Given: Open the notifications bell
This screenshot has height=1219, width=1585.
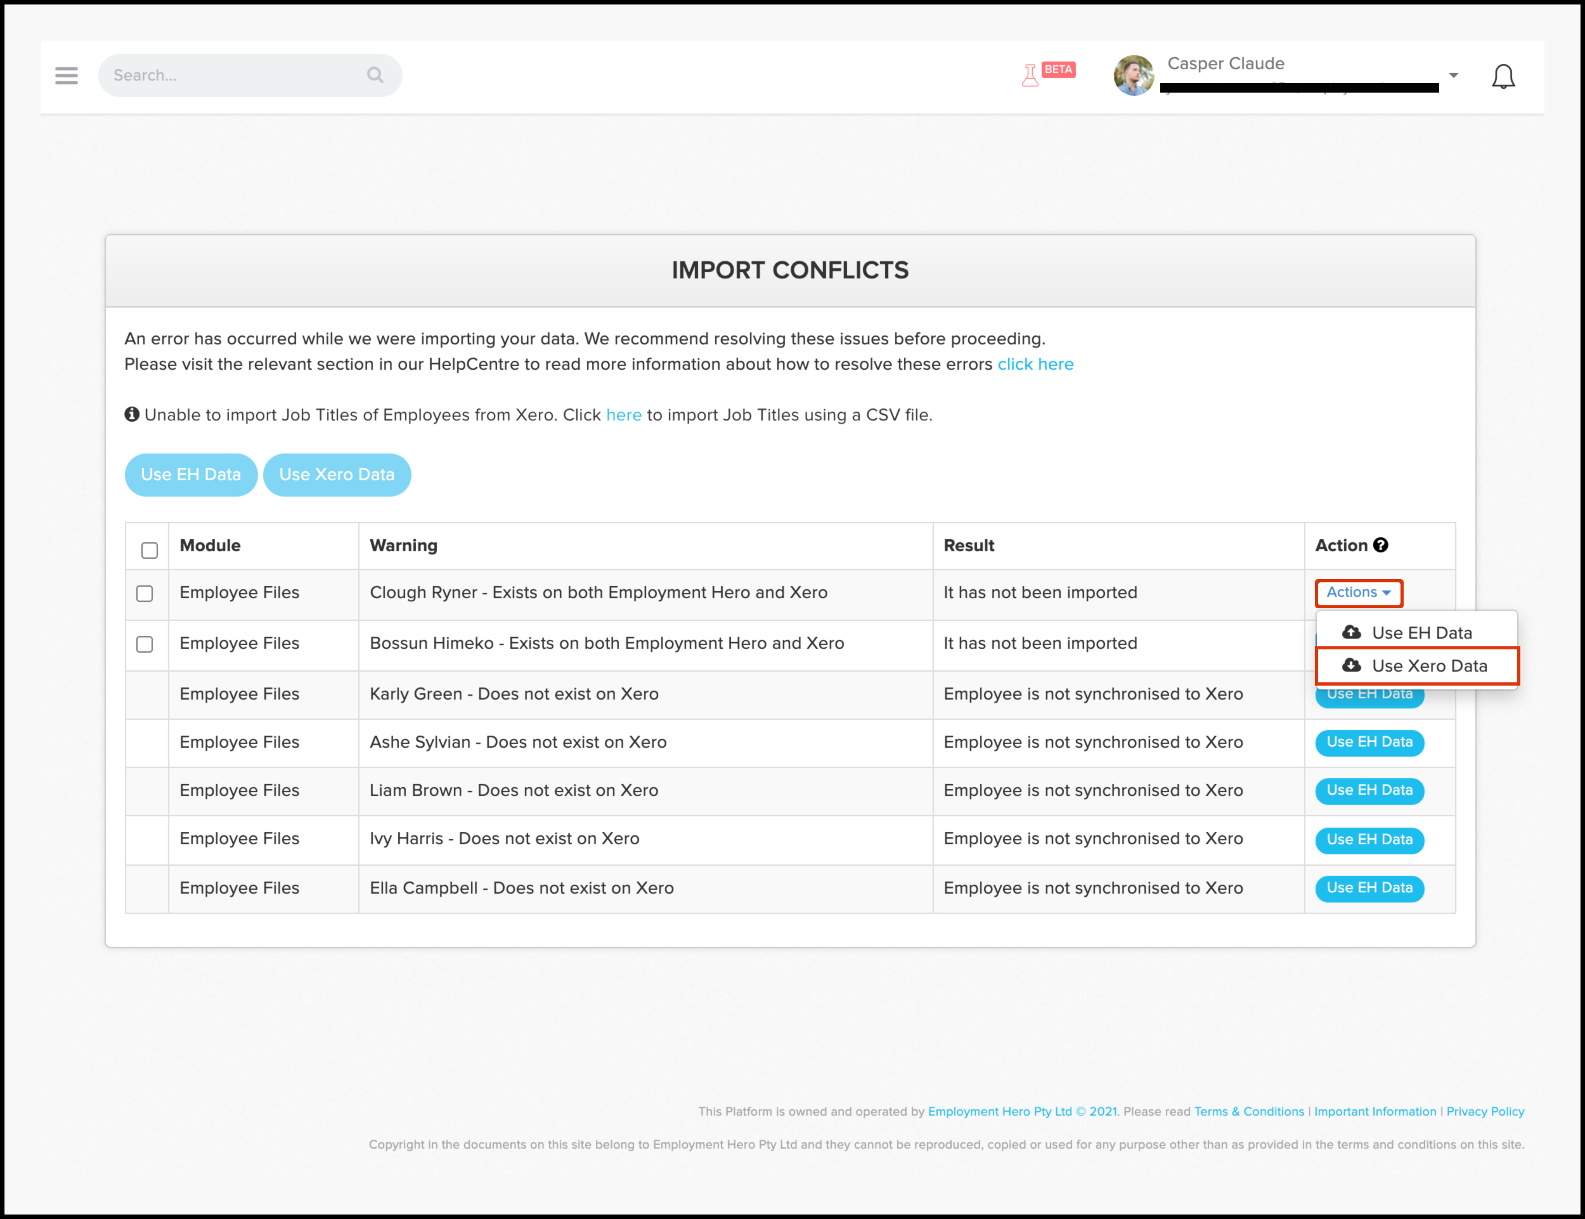Looking at the screenshot, I should pyautogui.click(x=1503, y=76).
